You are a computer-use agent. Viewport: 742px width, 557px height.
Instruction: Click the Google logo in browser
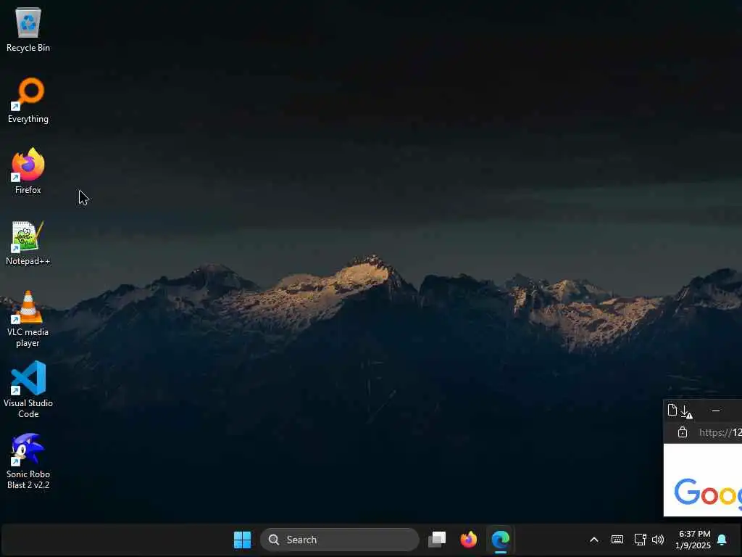pos(708,492)
